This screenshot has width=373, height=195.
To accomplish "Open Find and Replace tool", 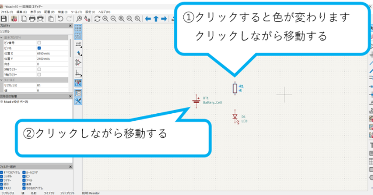I will click(x=87, y=19).
